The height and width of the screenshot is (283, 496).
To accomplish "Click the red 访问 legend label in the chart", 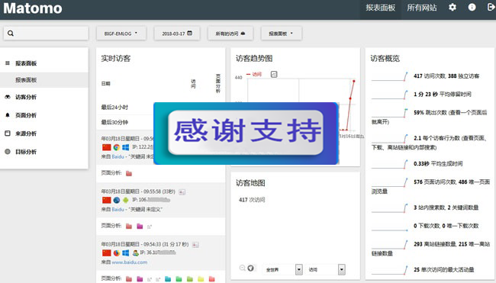I will click(257, 74).
